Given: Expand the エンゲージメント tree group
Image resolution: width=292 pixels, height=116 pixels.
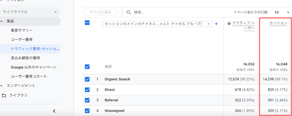Looking at the screenshot, I should pos(1,86).
